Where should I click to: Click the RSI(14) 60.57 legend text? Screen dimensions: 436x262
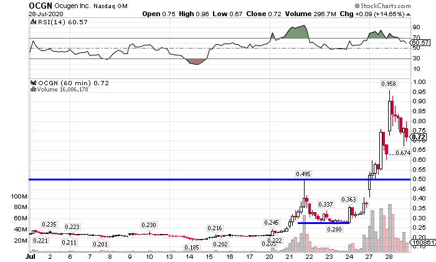point(62,22)
